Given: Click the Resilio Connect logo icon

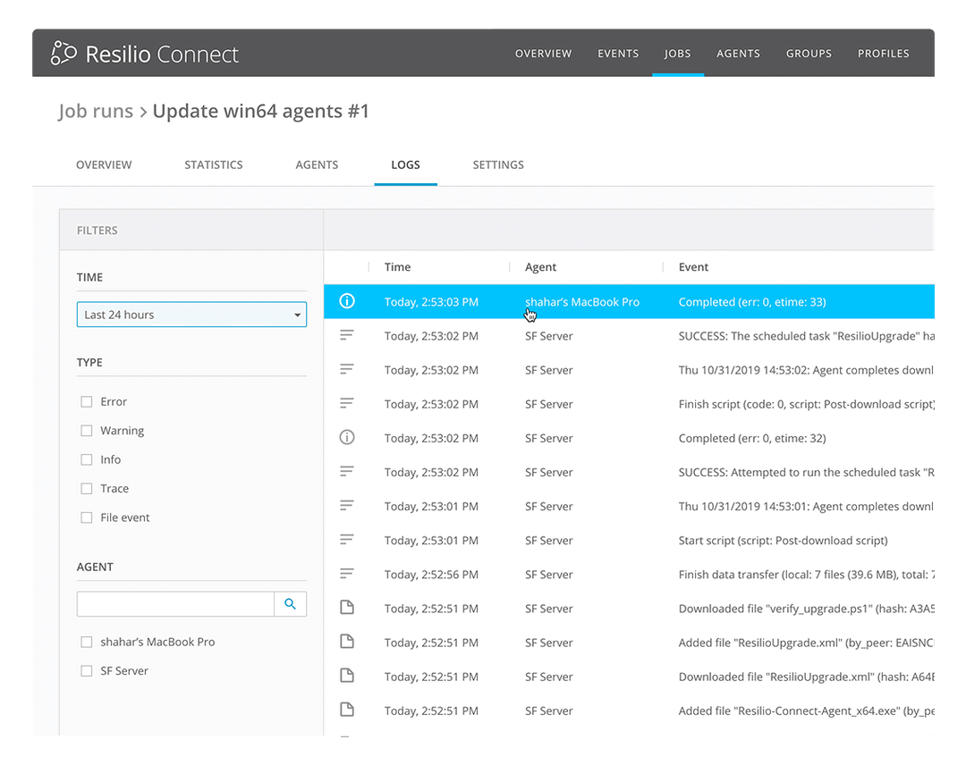Looking at the screenshot, I should click(x=64, y=53).
